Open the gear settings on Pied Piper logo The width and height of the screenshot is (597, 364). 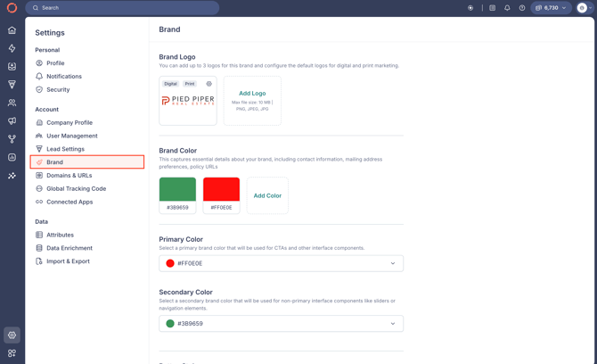point(209,84)
